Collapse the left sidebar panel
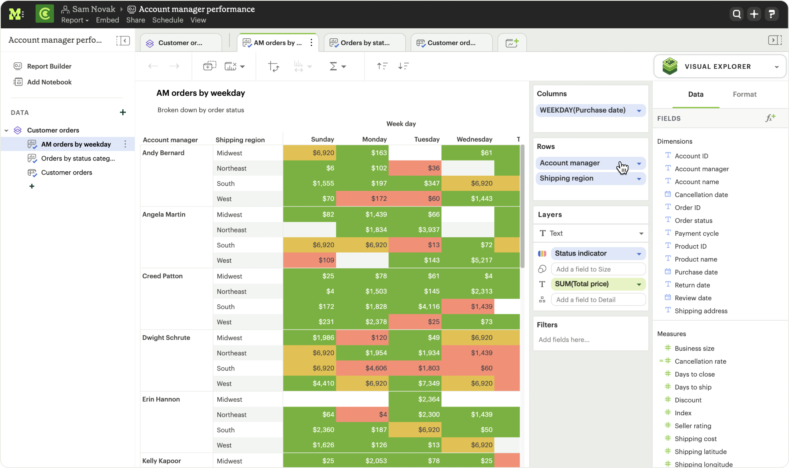This screenshot has height=468, width=789. tap(123, 40)
